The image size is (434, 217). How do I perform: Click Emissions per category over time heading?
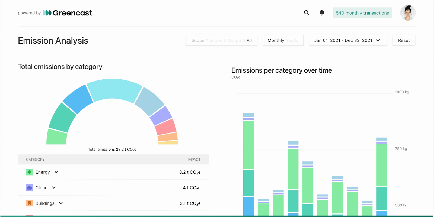(x=282, y=70)
